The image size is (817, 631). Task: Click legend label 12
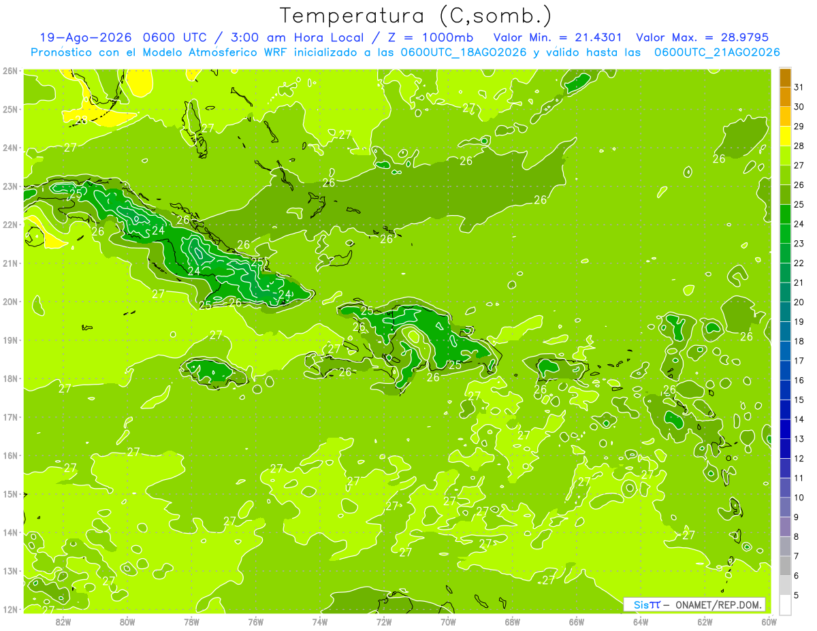click(799, 458)
